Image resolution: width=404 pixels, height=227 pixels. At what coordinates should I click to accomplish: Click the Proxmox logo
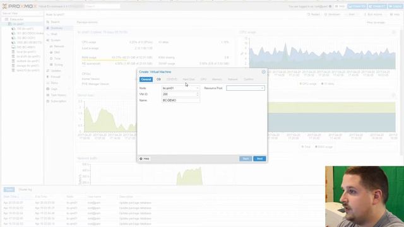click(20, 6)
